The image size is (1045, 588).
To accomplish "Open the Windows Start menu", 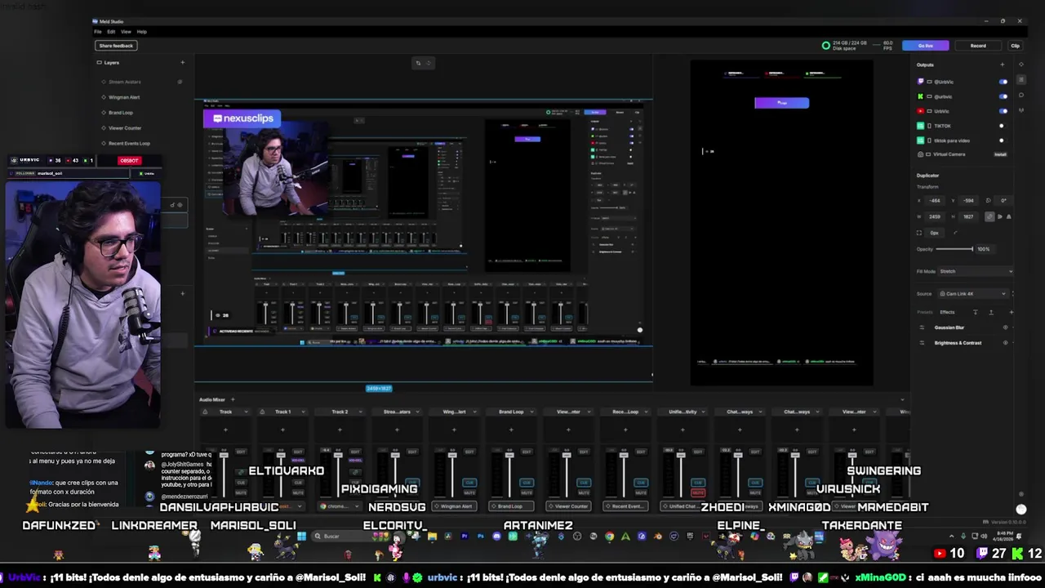I will (301, 537).
